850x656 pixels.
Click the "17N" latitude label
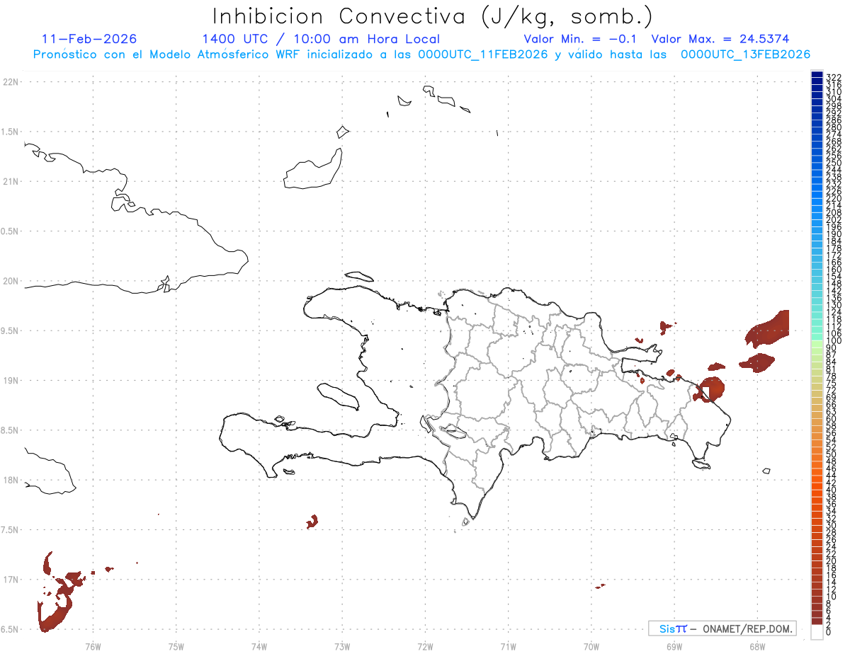pyautogui.click(x=11, y=580)
